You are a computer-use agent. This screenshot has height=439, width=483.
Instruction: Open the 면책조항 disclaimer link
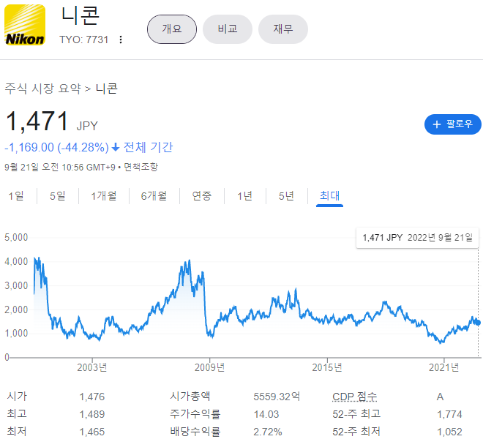(x=141, y=168)
